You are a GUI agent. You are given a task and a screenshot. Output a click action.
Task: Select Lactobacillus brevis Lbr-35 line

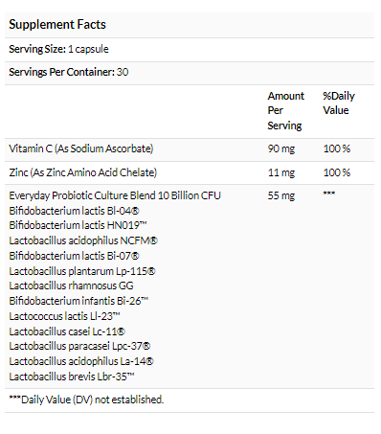tap(72, 377)
